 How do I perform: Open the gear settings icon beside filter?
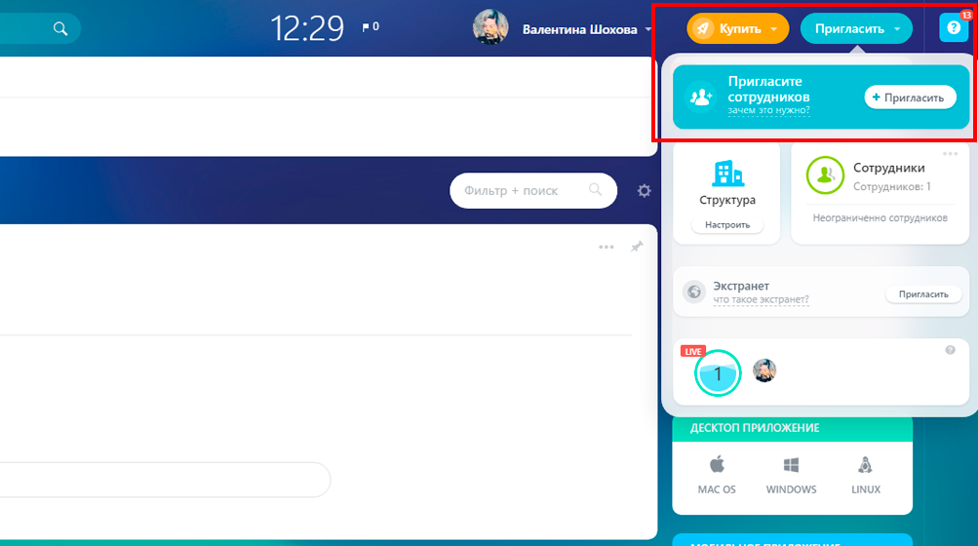(x=645, y=191)
